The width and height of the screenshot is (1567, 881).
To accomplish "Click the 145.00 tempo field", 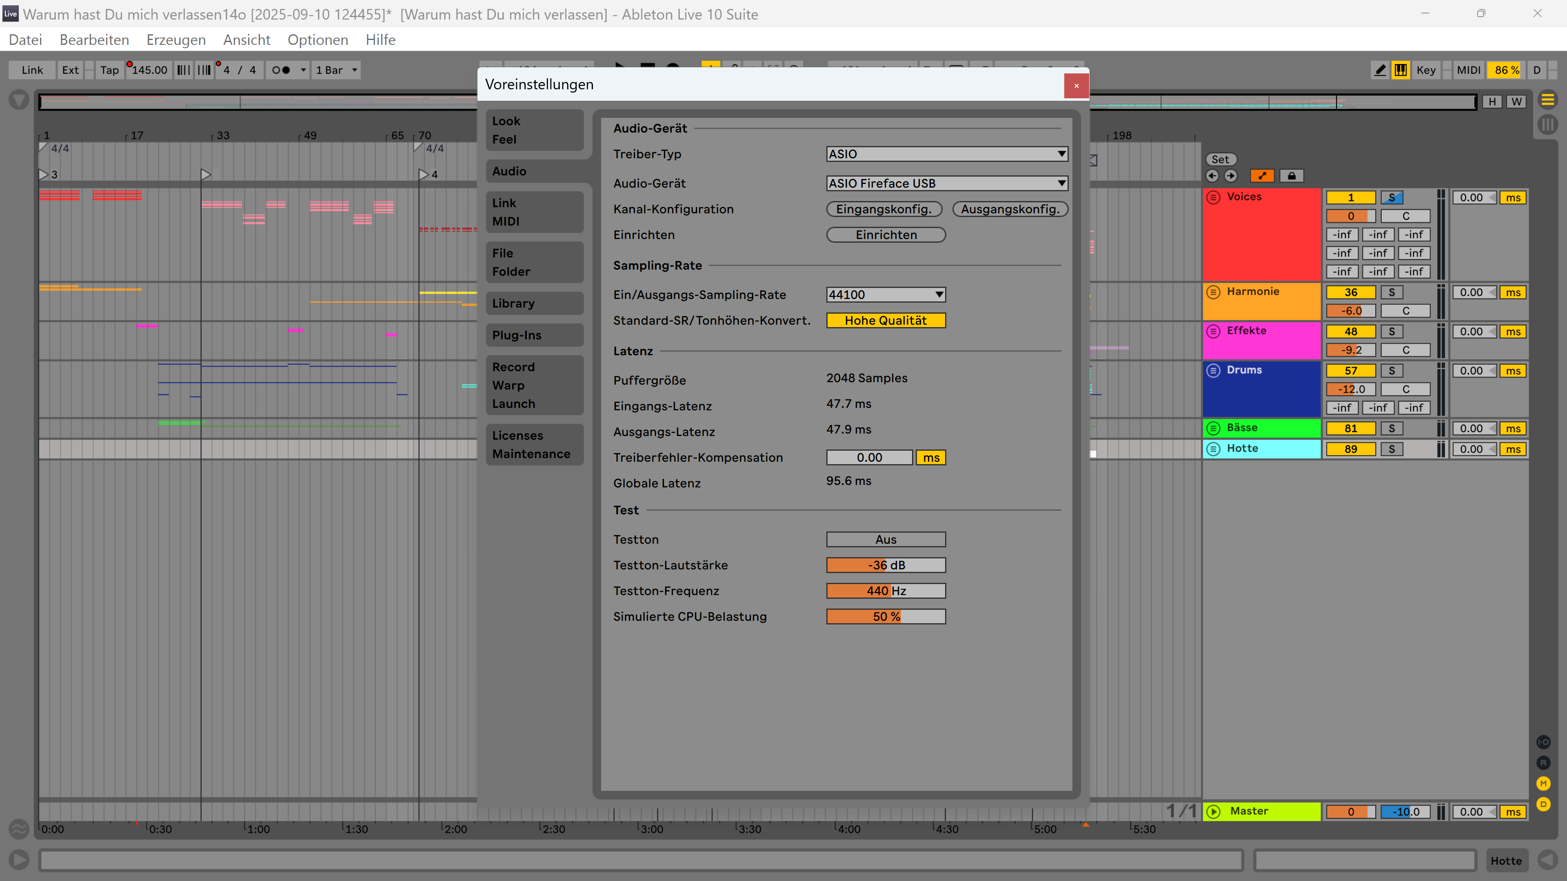I will click(149, 70).
